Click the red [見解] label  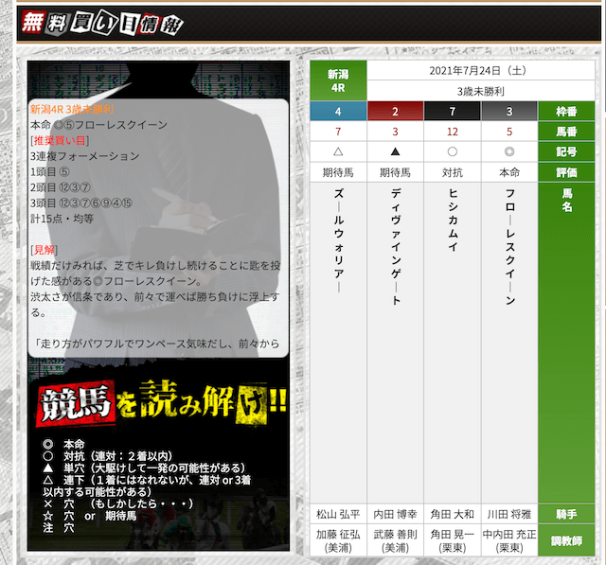pyautogui.click(x=45, y=250)
